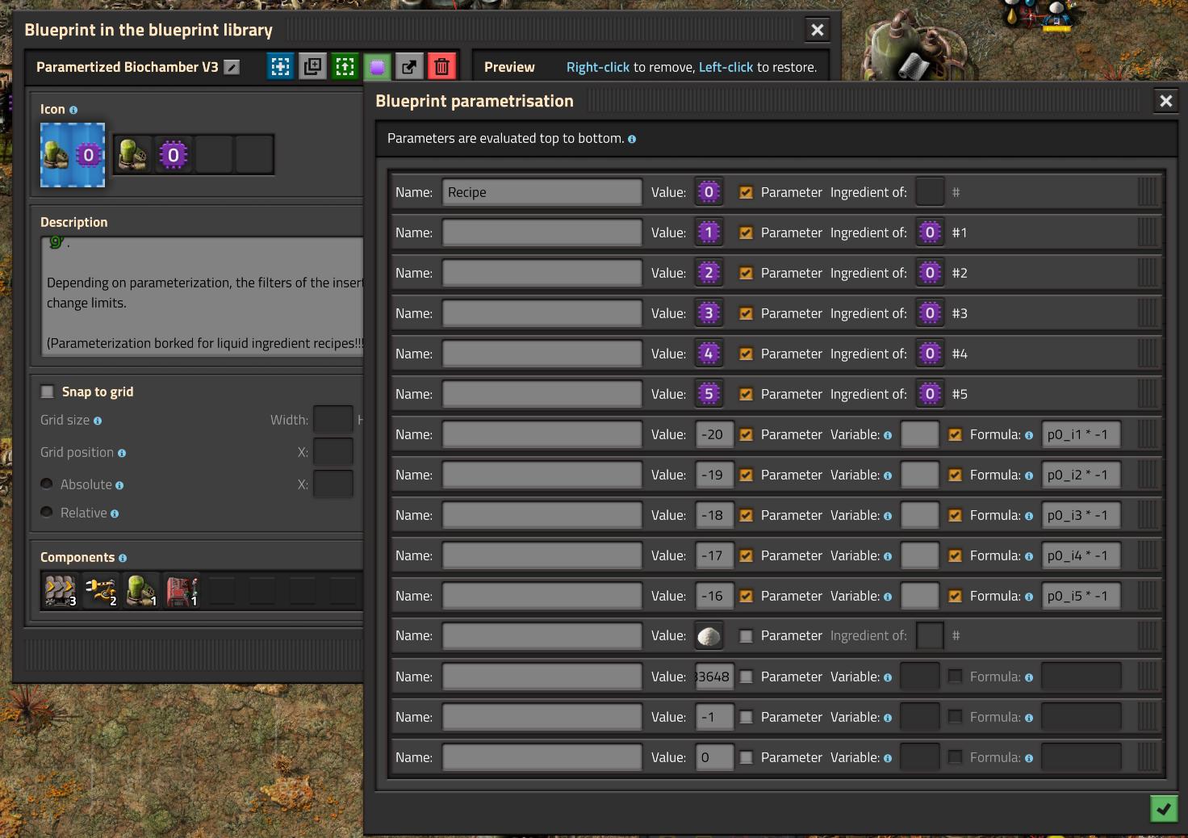The image size is (1188, 838).
Task: Select the Absolute radio button
Action: pos(47,484)
